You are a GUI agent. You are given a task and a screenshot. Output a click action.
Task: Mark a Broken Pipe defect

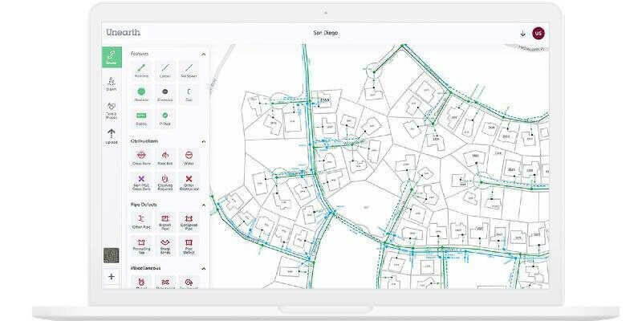(165, 221)
